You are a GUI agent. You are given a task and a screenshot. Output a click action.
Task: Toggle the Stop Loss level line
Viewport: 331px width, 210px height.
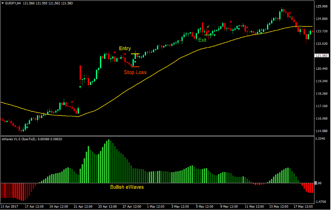[135, 67]
